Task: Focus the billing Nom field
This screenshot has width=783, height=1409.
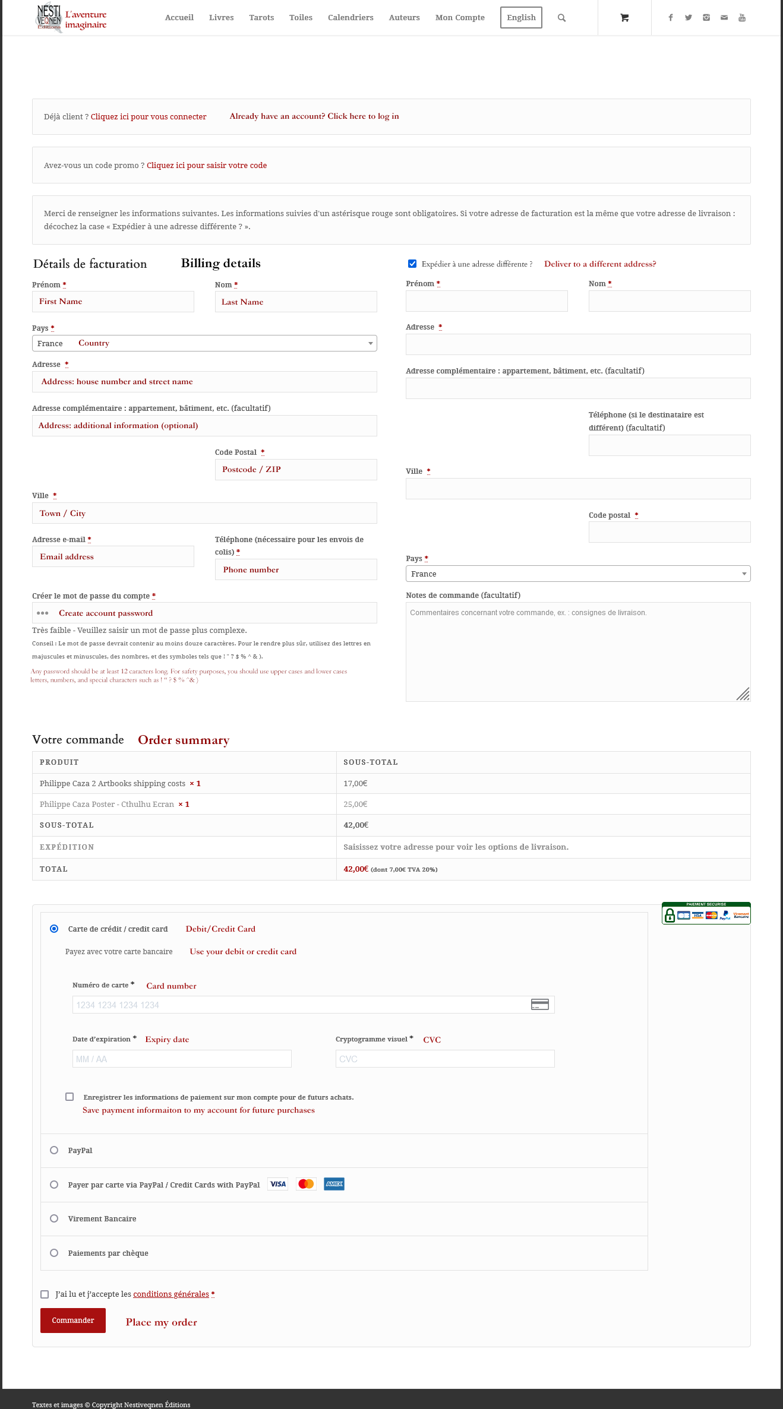Action: coord(296,302)
